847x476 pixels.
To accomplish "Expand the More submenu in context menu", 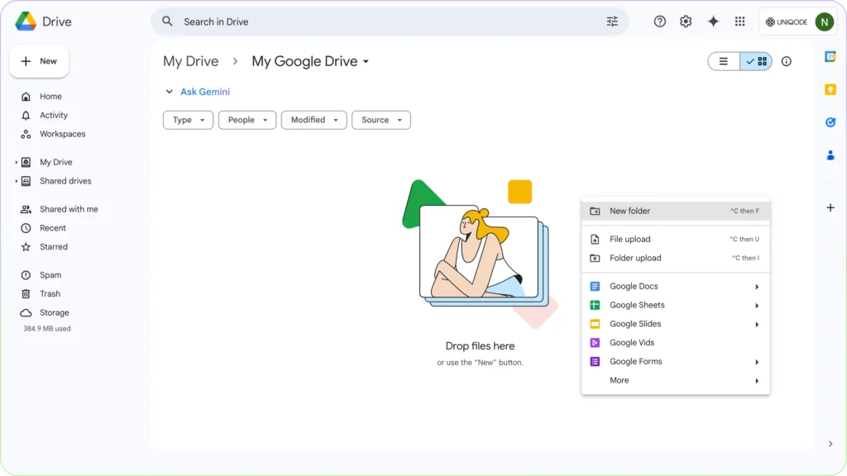I will [619, 380].
